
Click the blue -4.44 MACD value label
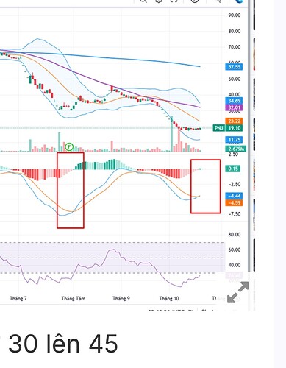coord(234,196)
